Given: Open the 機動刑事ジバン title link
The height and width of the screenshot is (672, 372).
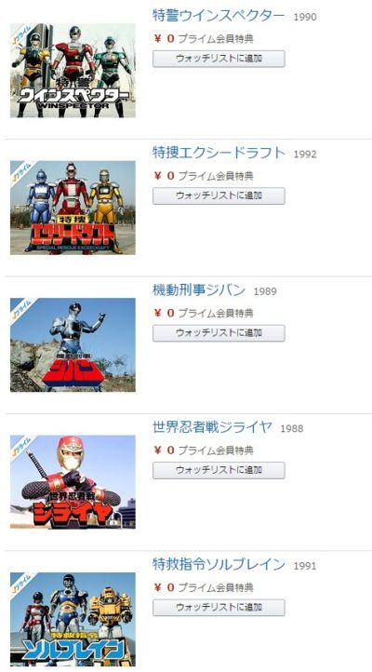Looking at the screenshot, I should [x=199, y=290].
